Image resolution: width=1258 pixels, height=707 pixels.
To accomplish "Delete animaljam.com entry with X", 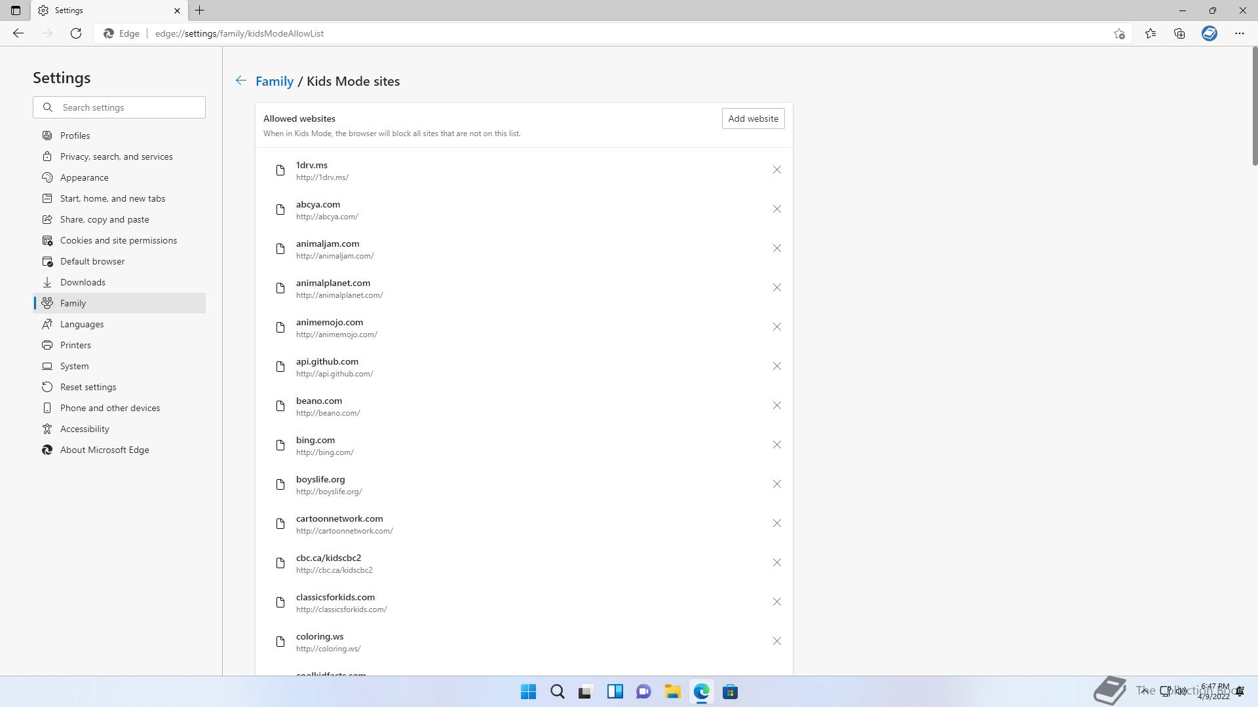I will coord(776,249).
